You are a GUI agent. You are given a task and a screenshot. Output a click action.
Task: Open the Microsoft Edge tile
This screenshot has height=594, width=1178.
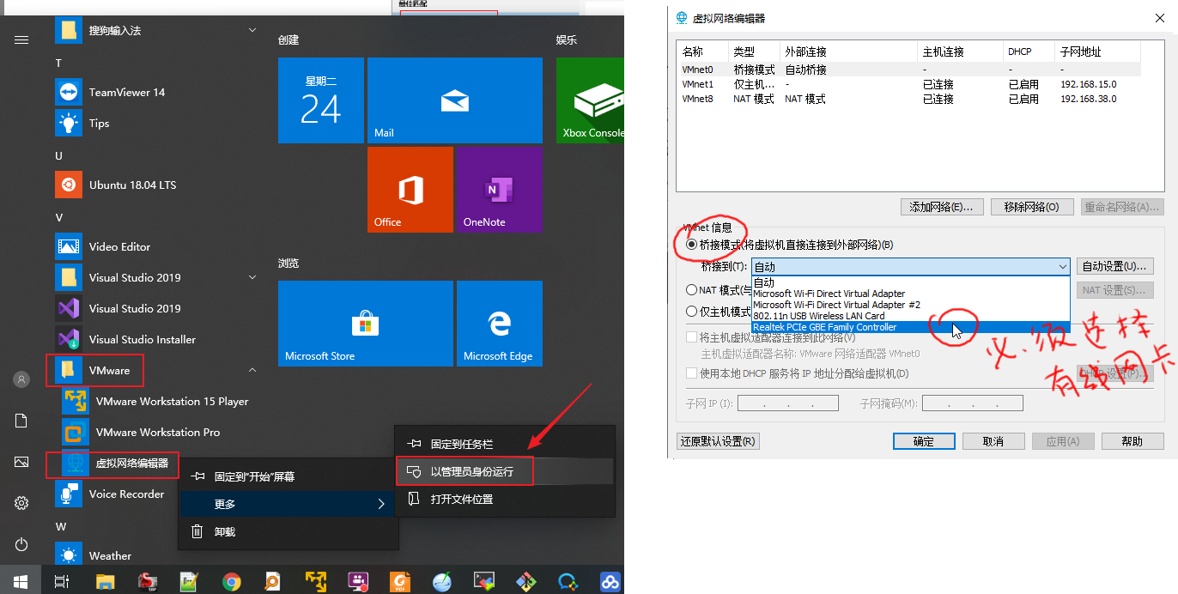pyautogui.click(x=500, y=324)
